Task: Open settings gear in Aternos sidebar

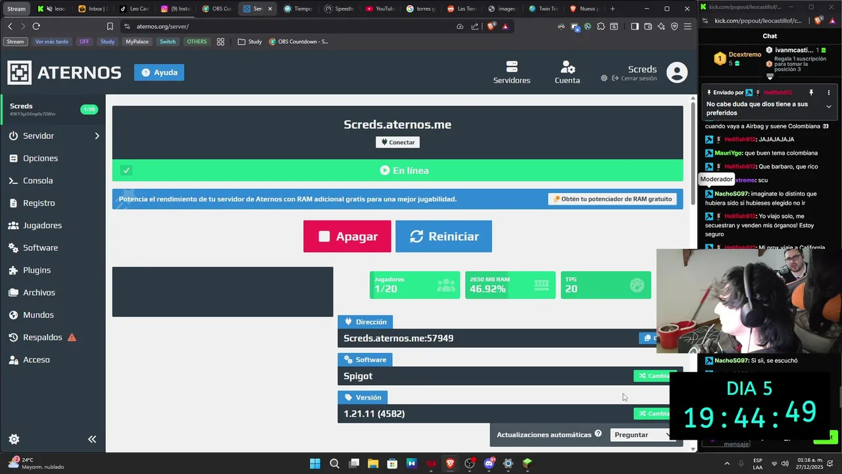Action: [14, 439]
